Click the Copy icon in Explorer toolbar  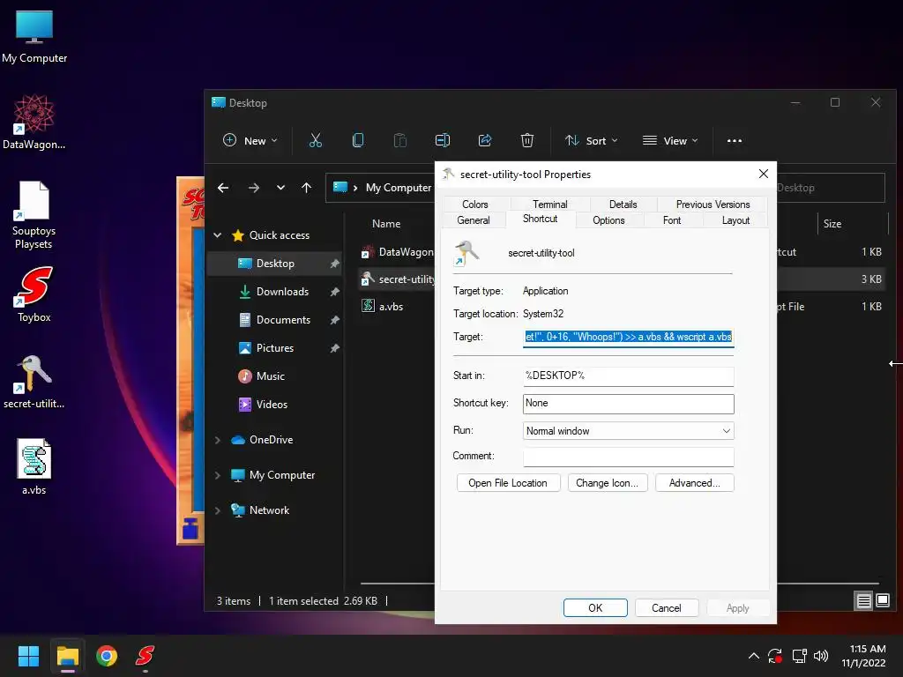point(358,140)
